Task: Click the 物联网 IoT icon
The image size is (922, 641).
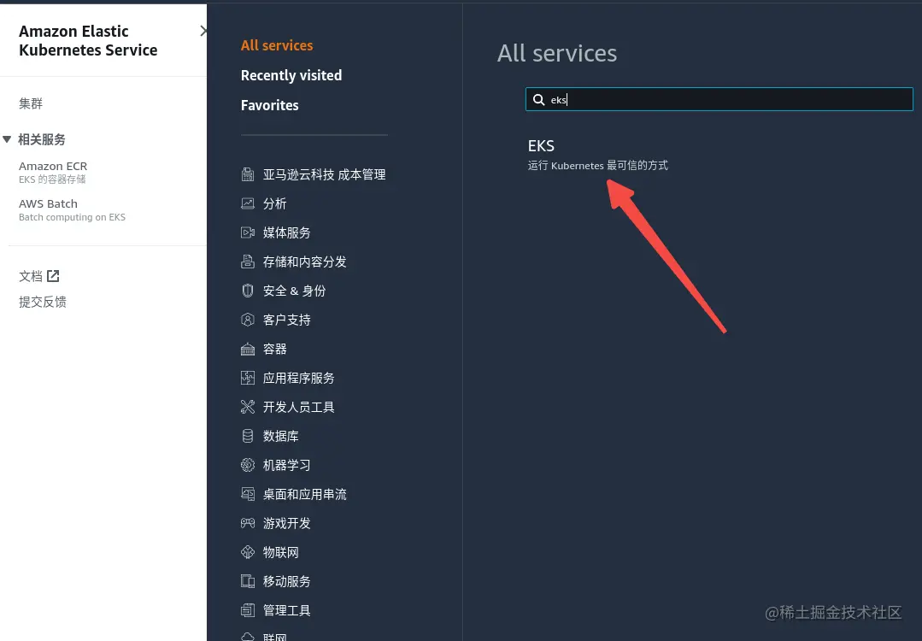Action: click(248, 552)
